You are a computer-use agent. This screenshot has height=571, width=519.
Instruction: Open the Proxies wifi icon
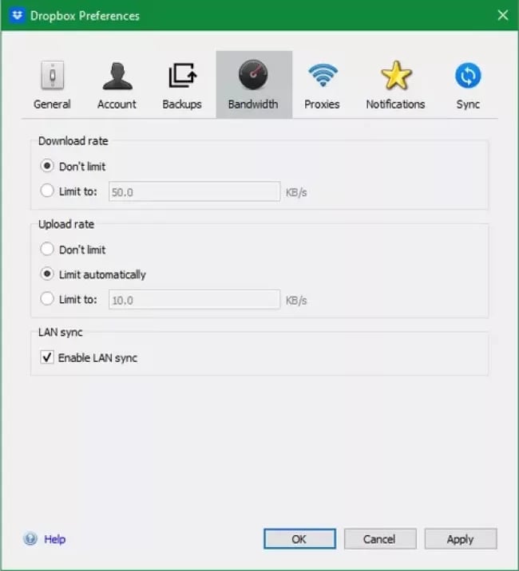[323, 75]
